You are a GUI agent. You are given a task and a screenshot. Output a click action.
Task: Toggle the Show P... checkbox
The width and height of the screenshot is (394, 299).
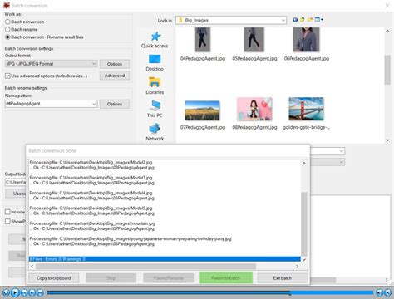pos(7,222)
